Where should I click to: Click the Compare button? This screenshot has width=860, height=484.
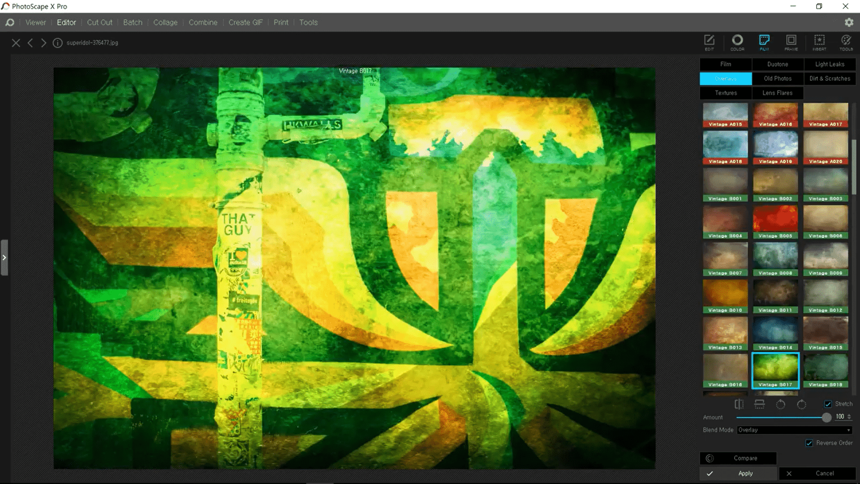[x=738, y=458]
